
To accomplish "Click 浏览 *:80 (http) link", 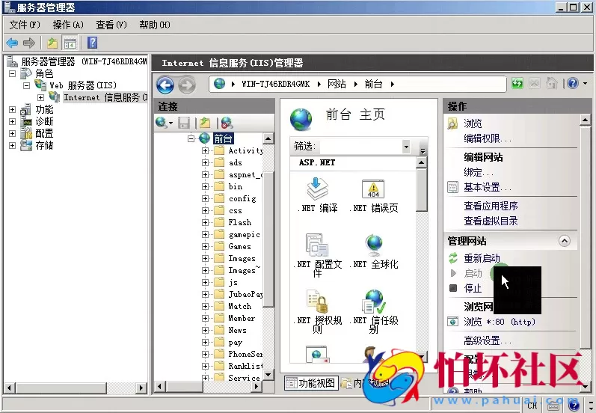I will pos(500,322).
